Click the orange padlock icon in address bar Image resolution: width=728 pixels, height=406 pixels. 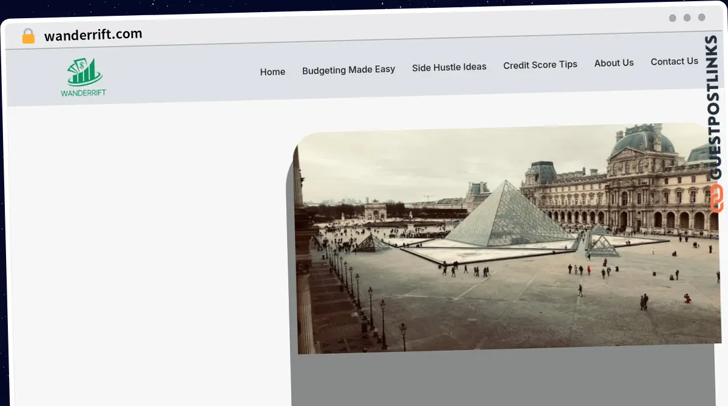coord(29,36)
